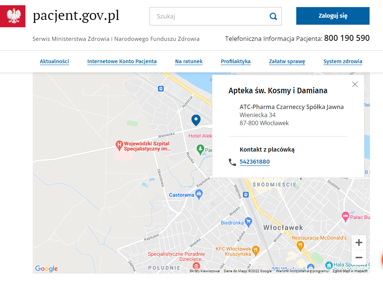Click the Biedronka shopping cart marker
Image resolution: width=383 pixels, height=281 pixels.
click(248, 222)
